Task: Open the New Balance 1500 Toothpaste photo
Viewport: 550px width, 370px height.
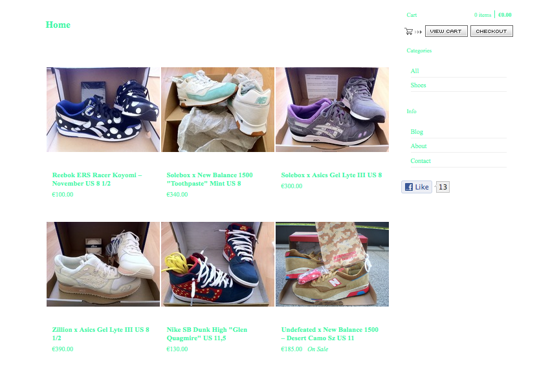Action: point(217,110)
